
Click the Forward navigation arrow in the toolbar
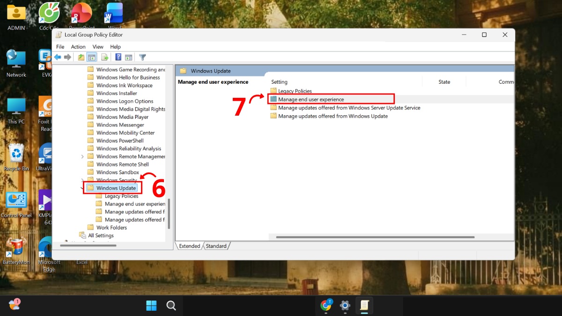tap(67, 57)
